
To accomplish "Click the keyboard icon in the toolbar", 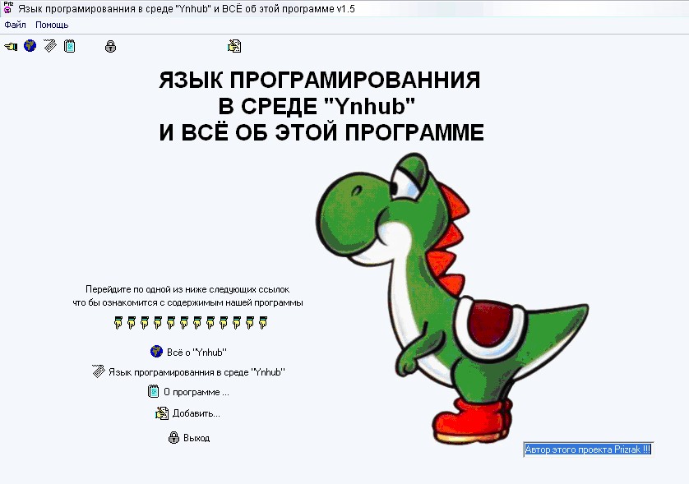I will (x=50, y=46).
